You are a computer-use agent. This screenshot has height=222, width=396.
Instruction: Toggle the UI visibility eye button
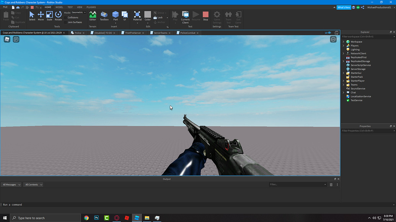328,33
